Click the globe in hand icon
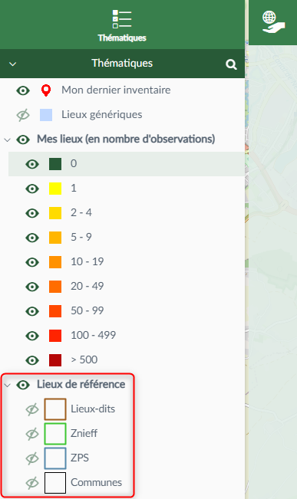Viewport: 297px width, 499px height. click(273, 21)
